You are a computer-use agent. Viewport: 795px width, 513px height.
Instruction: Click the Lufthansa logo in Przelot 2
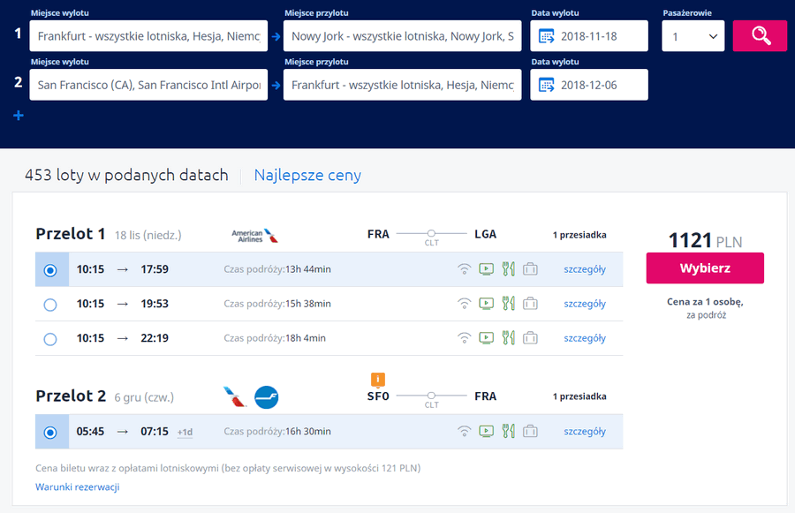[266, 397]
